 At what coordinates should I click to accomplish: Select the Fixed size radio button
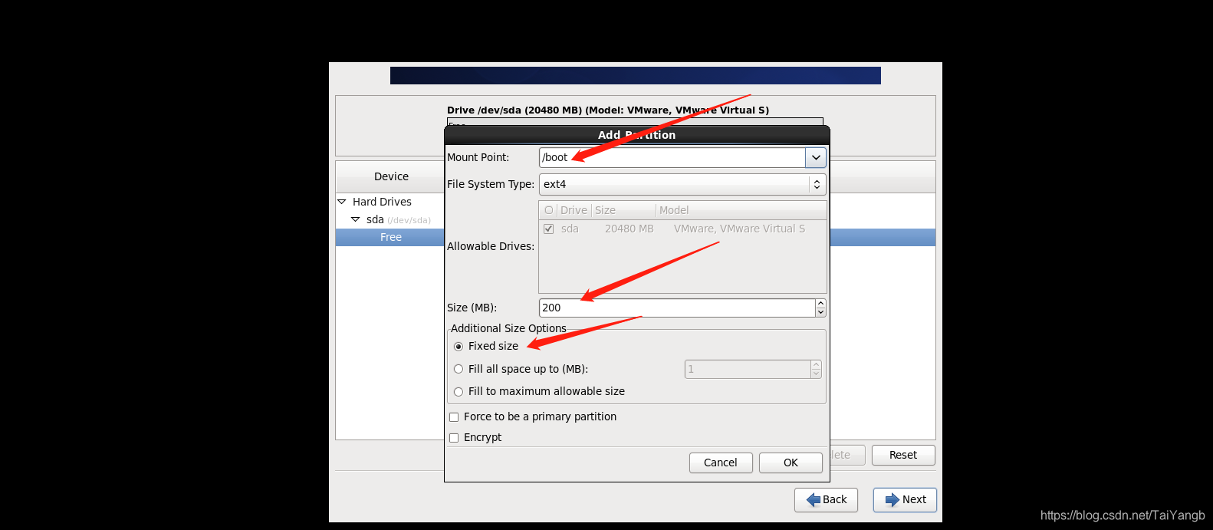pos(459,347)
